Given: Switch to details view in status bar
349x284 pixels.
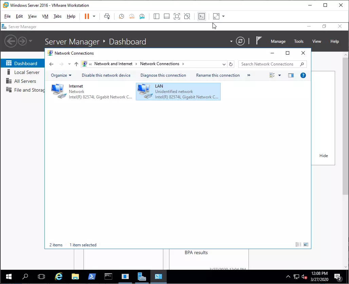Looking at the screenshot, I should click(x=298, y=245).
